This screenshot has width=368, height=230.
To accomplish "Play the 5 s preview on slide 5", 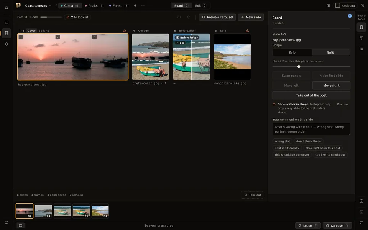I will tap(180, 43).
